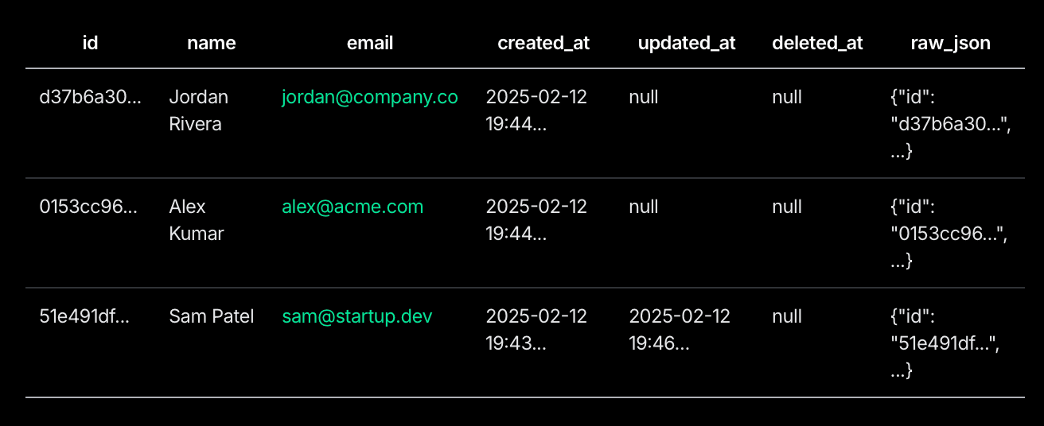This screenshot has height=426, width=1044.
Task: Expand raw_json cell containing "0153cc96…"
Action: tap(949, 234)
